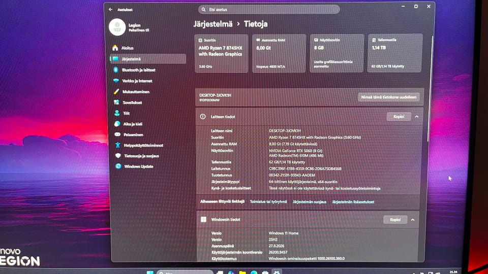Screen dimensions: 488x274
Task: Go to Järjestelmä via the breadcrumb
Action: pos(213,24)
